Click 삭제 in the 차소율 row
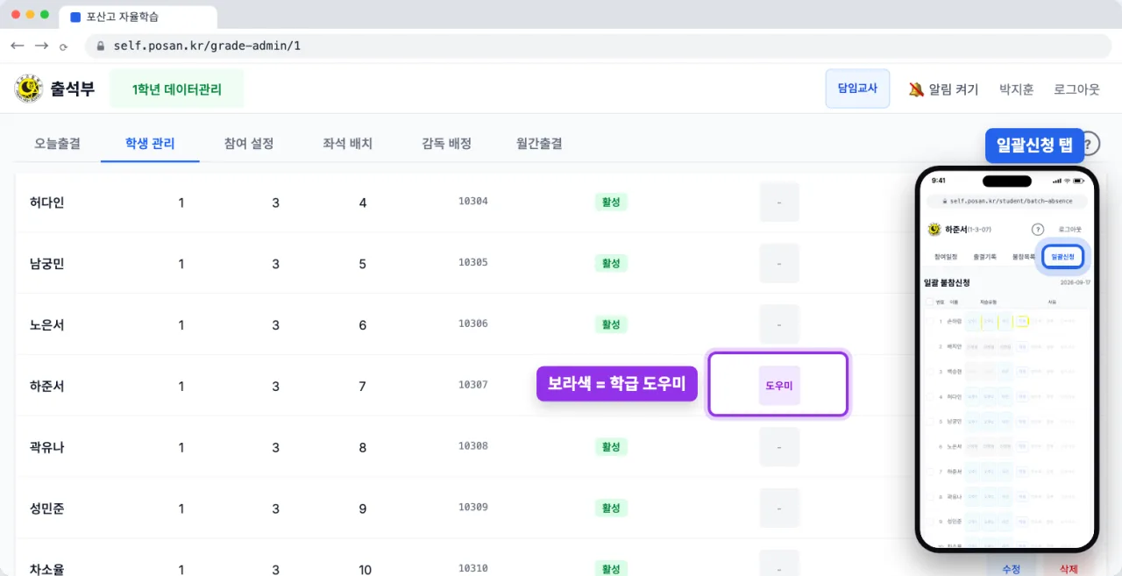This screenshot has width=1122, height=576. 1068,568
